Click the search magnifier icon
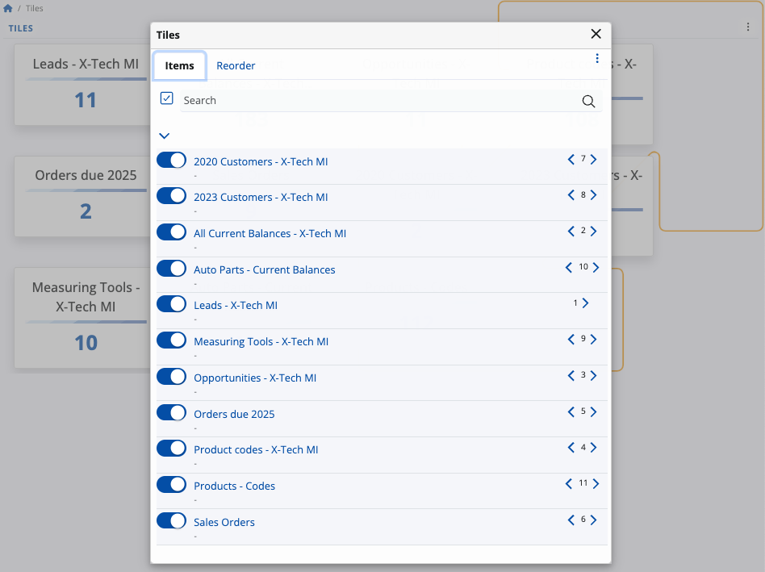 (588, 101)
